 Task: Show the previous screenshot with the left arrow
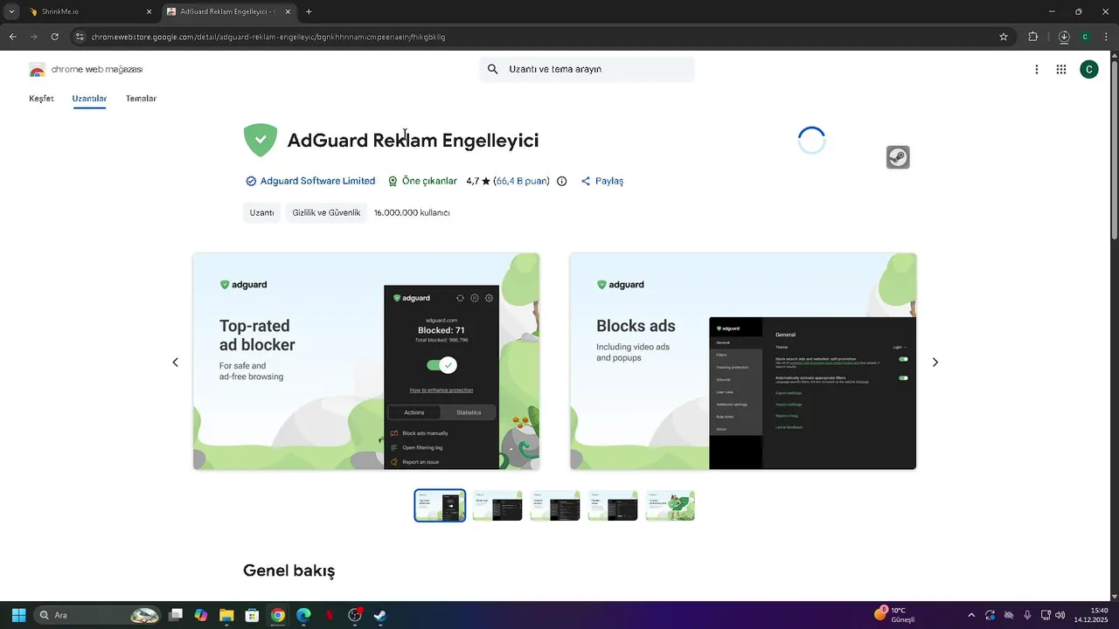click(x=175, y=362)
